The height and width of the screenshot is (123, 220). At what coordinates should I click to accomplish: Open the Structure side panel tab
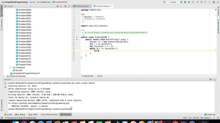1,25
